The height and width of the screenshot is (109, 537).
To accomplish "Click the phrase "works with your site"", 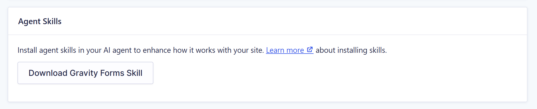I will (229, 50).
